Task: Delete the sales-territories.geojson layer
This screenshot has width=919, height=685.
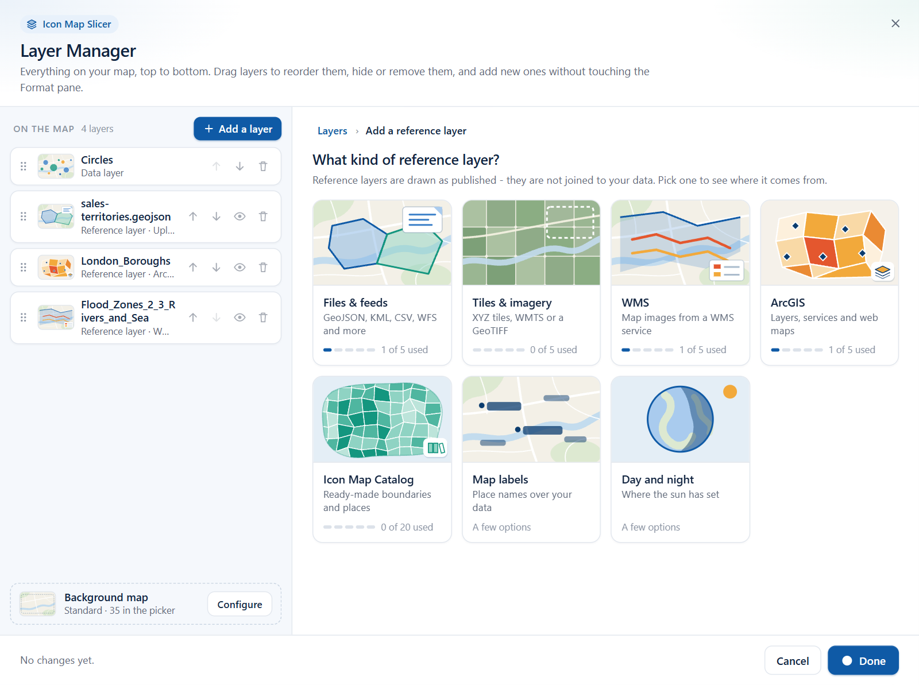Action: (x=263, y=216)
